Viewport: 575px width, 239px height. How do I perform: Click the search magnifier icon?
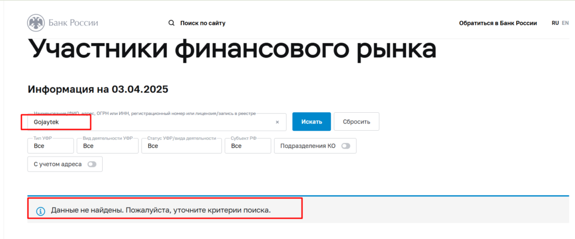171,23
